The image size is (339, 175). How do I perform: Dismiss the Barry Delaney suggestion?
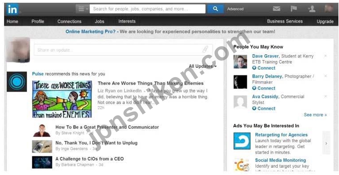coord(325,76)
